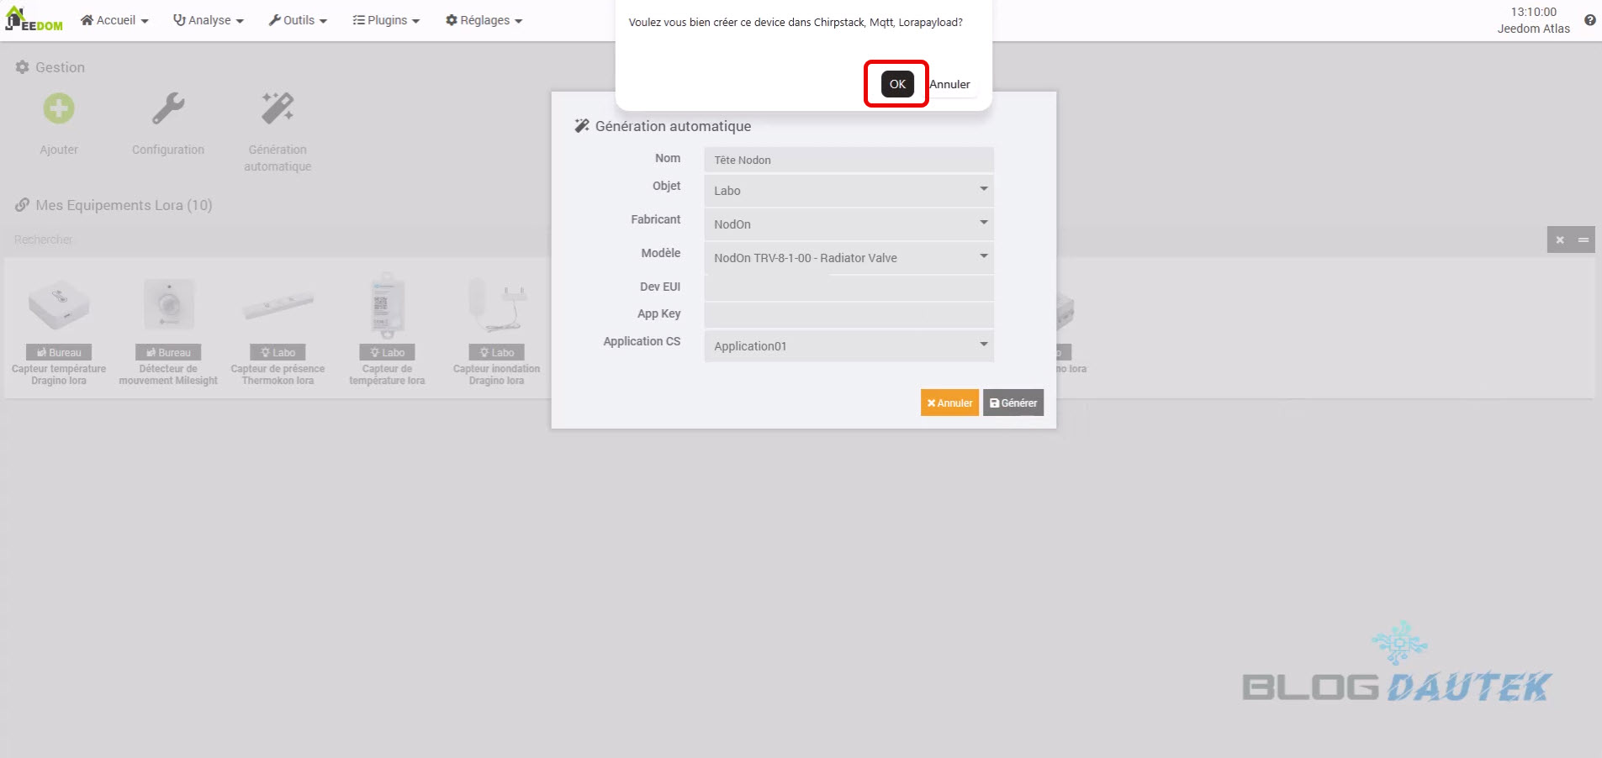Cancel the confirmation dialog with Annuler
Image resolution: width=1602 pixels, height=758 pixels.
point(949,84)
